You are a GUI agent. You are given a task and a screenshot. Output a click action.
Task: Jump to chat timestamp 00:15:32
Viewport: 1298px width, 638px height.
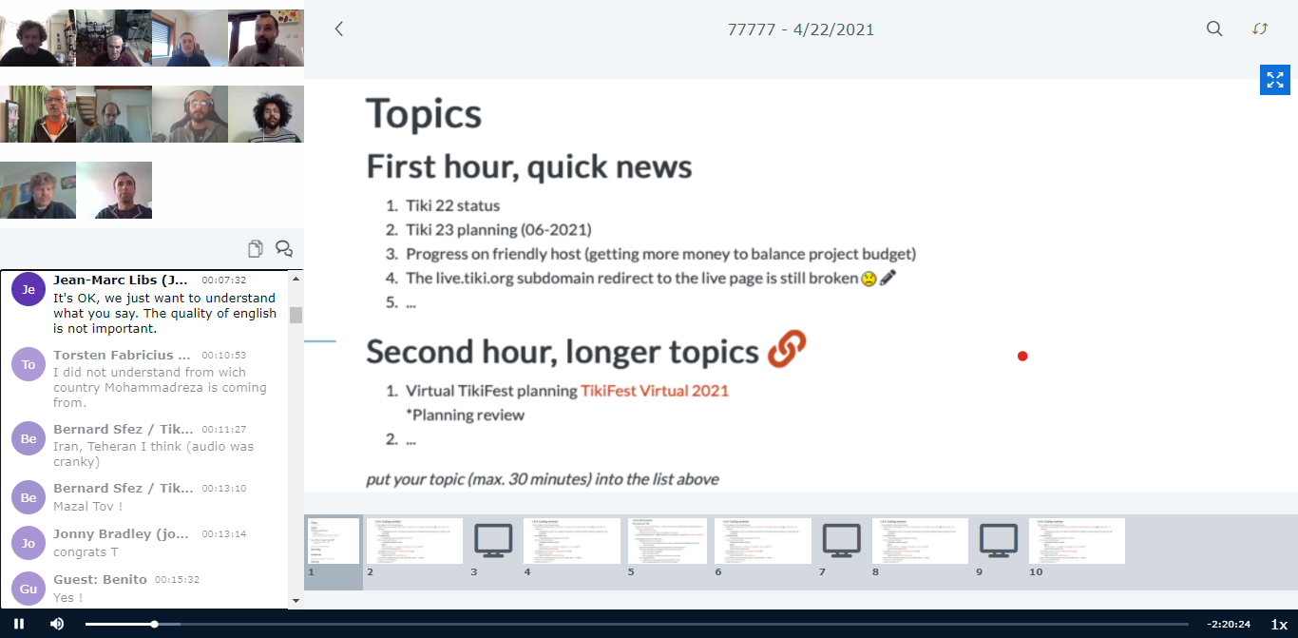178,580
